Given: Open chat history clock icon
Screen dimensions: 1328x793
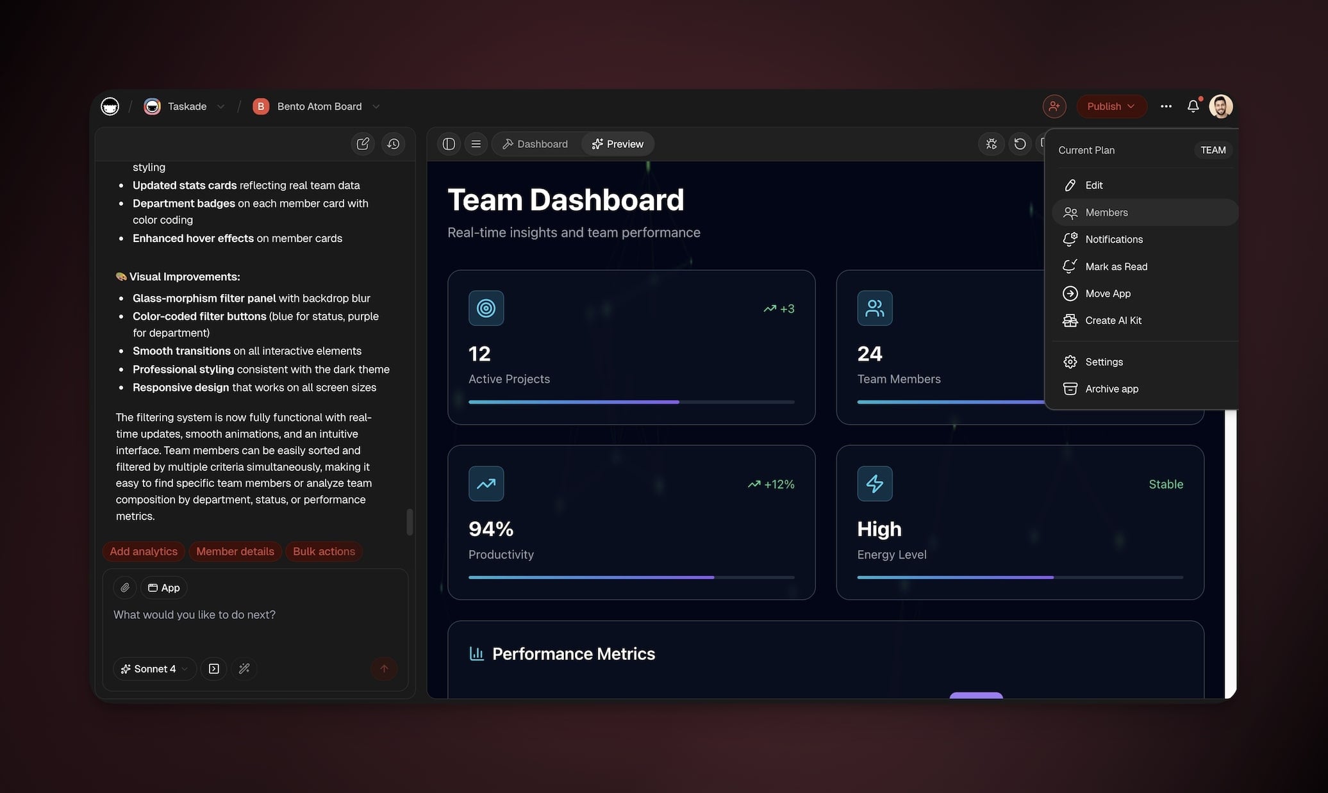Looking at the screenshot, I should 394,143.
